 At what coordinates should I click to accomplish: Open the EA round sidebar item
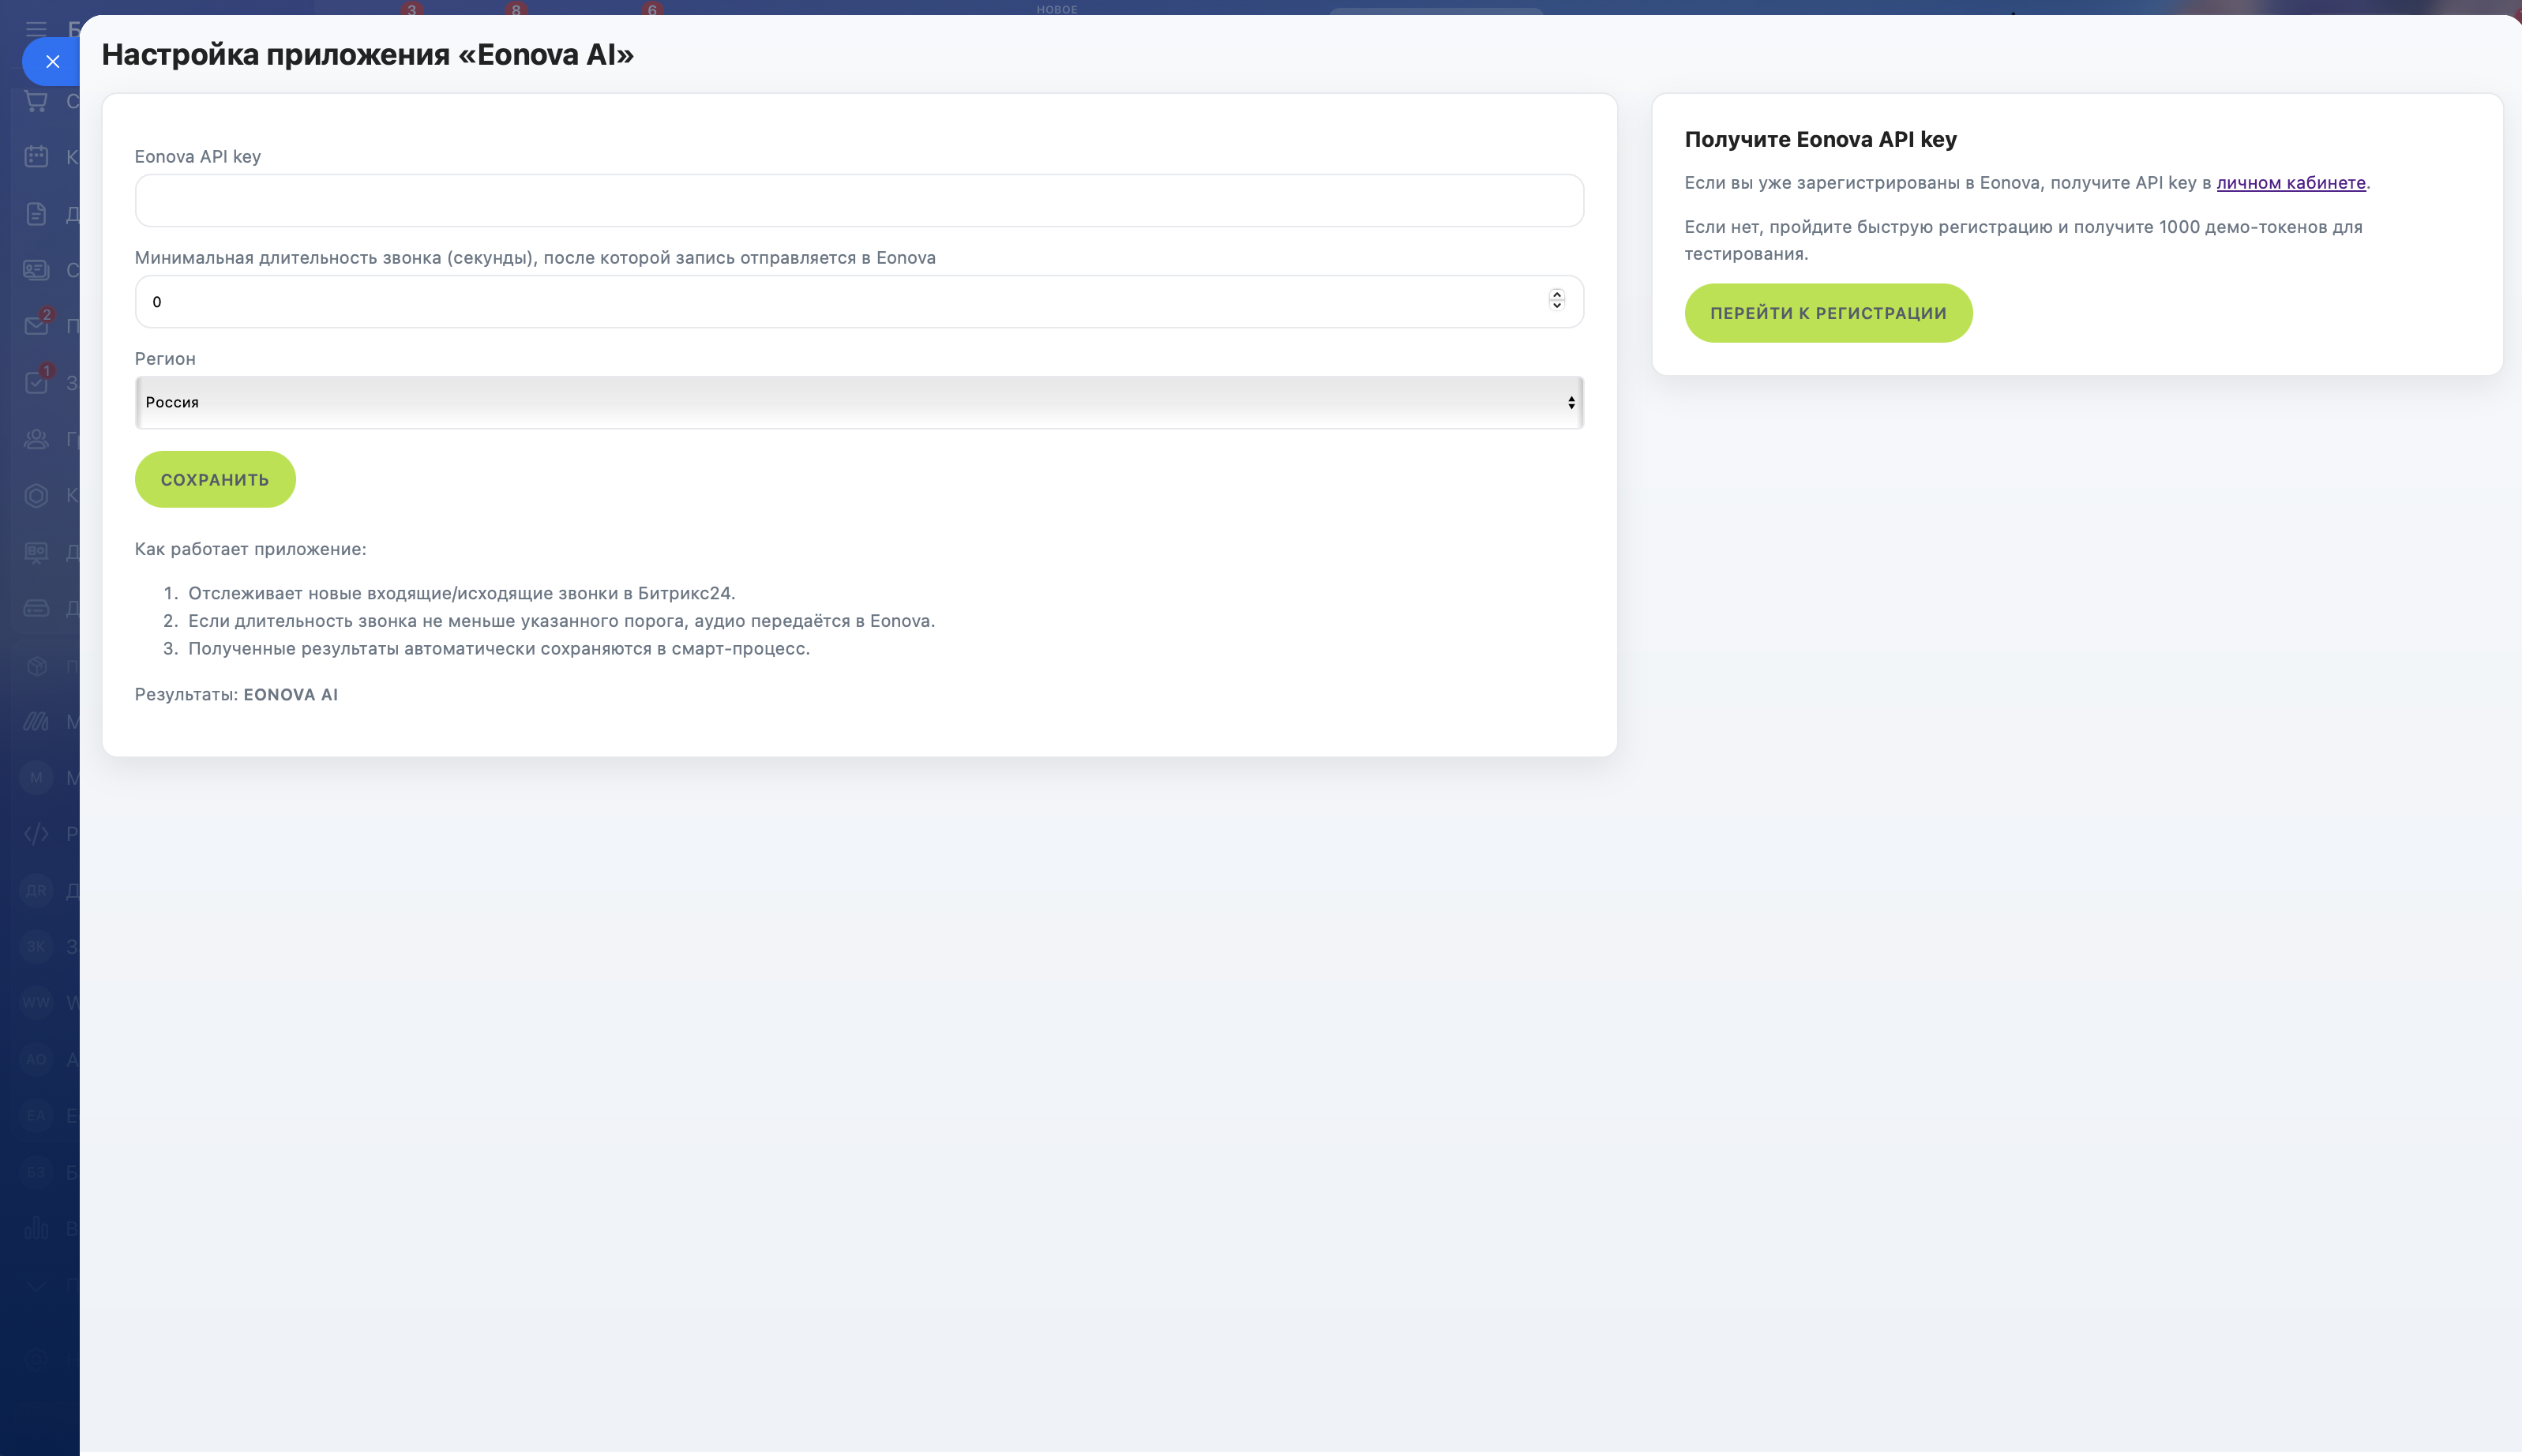coord(36,1115)
